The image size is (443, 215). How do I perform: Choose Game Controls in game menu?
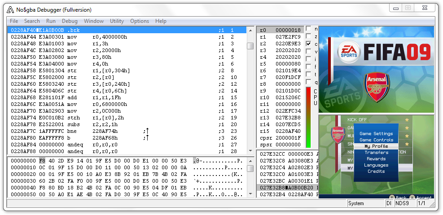pos(376,140)
